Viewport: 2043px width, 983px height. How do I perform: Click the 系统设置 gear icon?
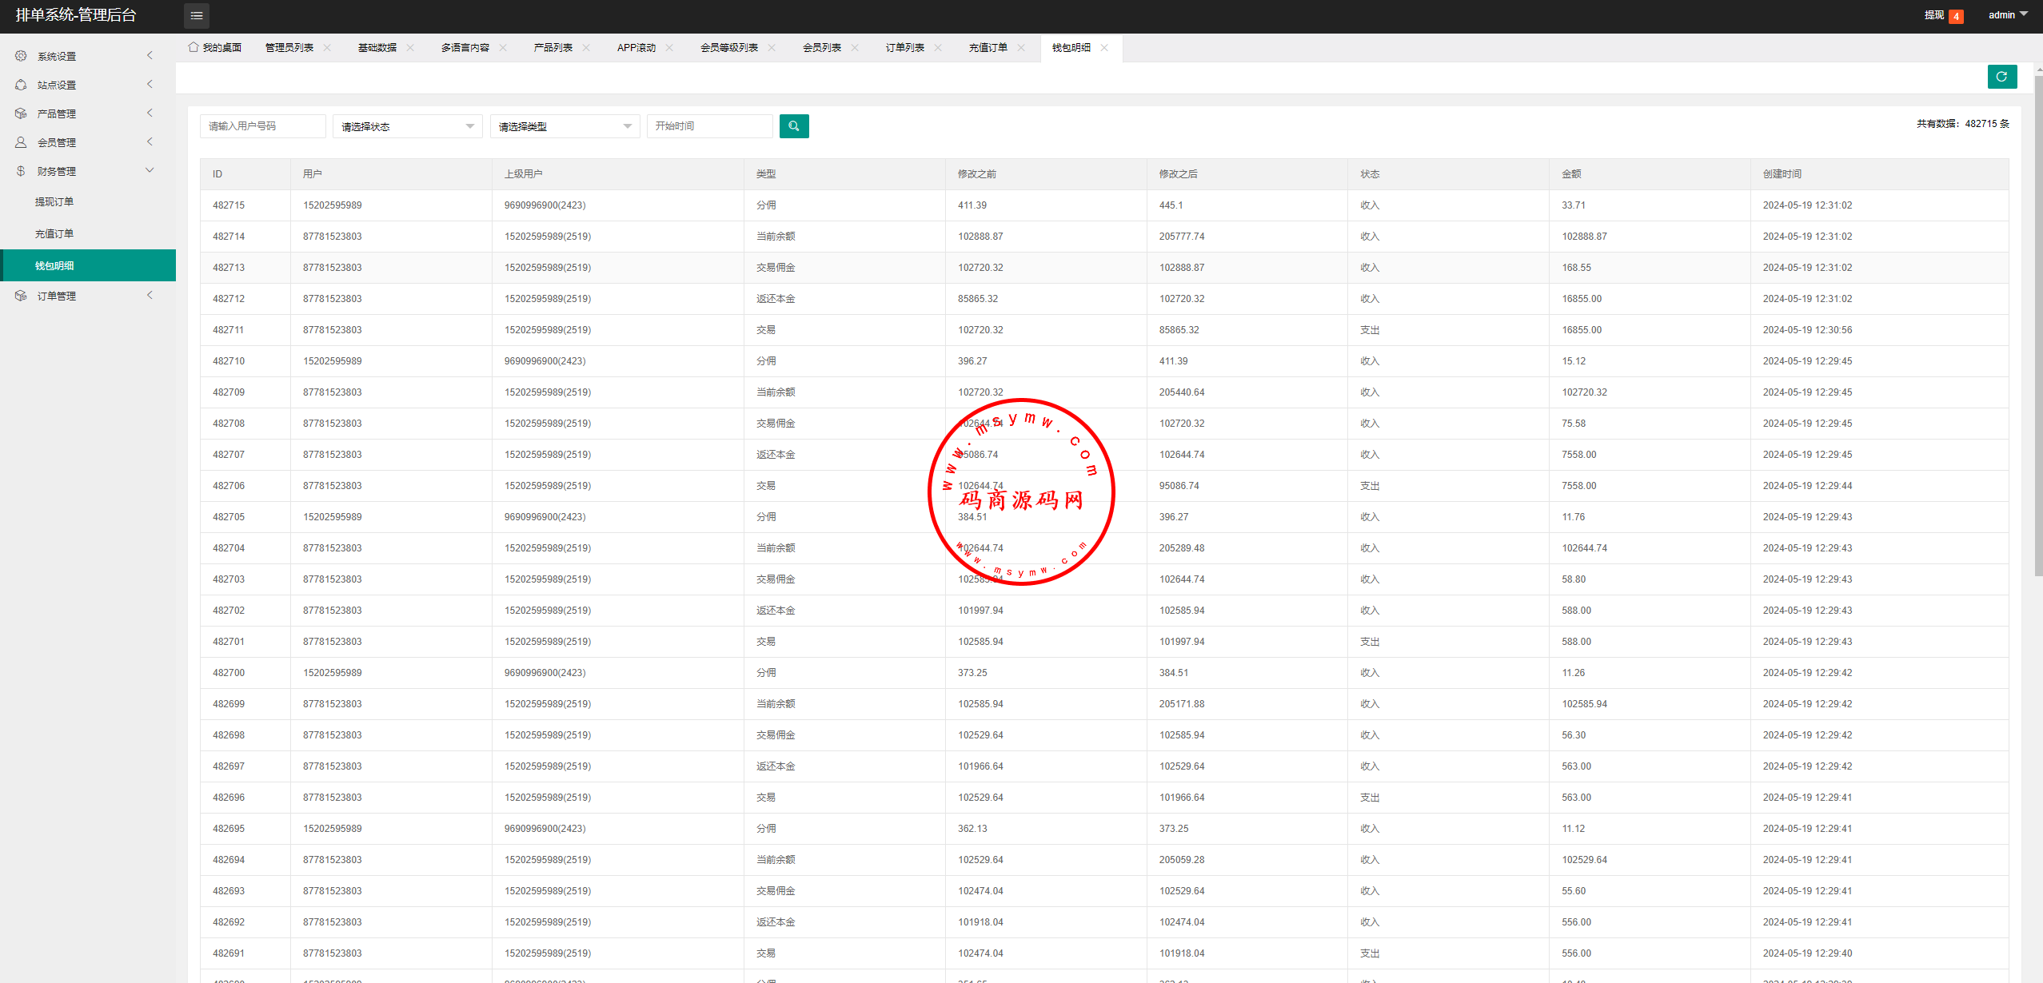[21, 56]
